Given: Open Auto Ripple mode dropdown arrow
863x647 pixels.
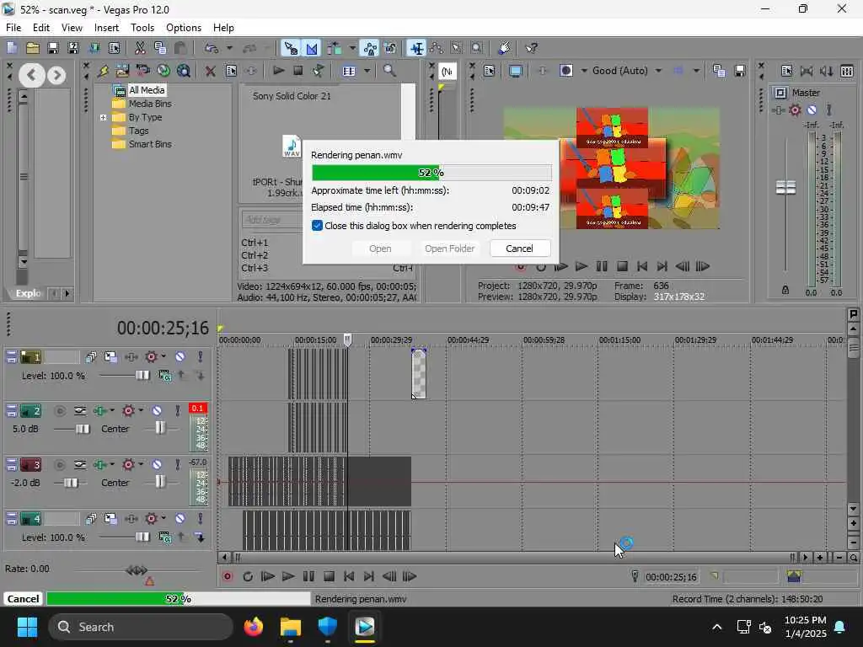Looking at the screenshot, I should click(352, 48).
